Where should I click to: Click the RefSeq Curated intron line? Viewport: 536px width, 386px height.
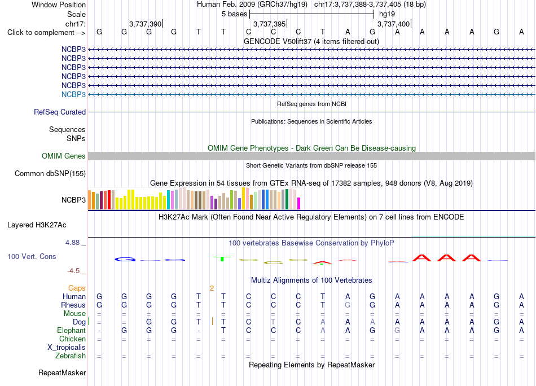click(x=311, y=112)
